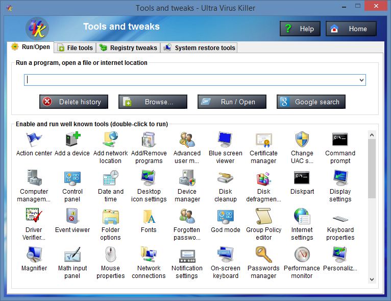The image size is (391, 301).
Task: Click the Run / Open button
Action: [x=232, y=102]
